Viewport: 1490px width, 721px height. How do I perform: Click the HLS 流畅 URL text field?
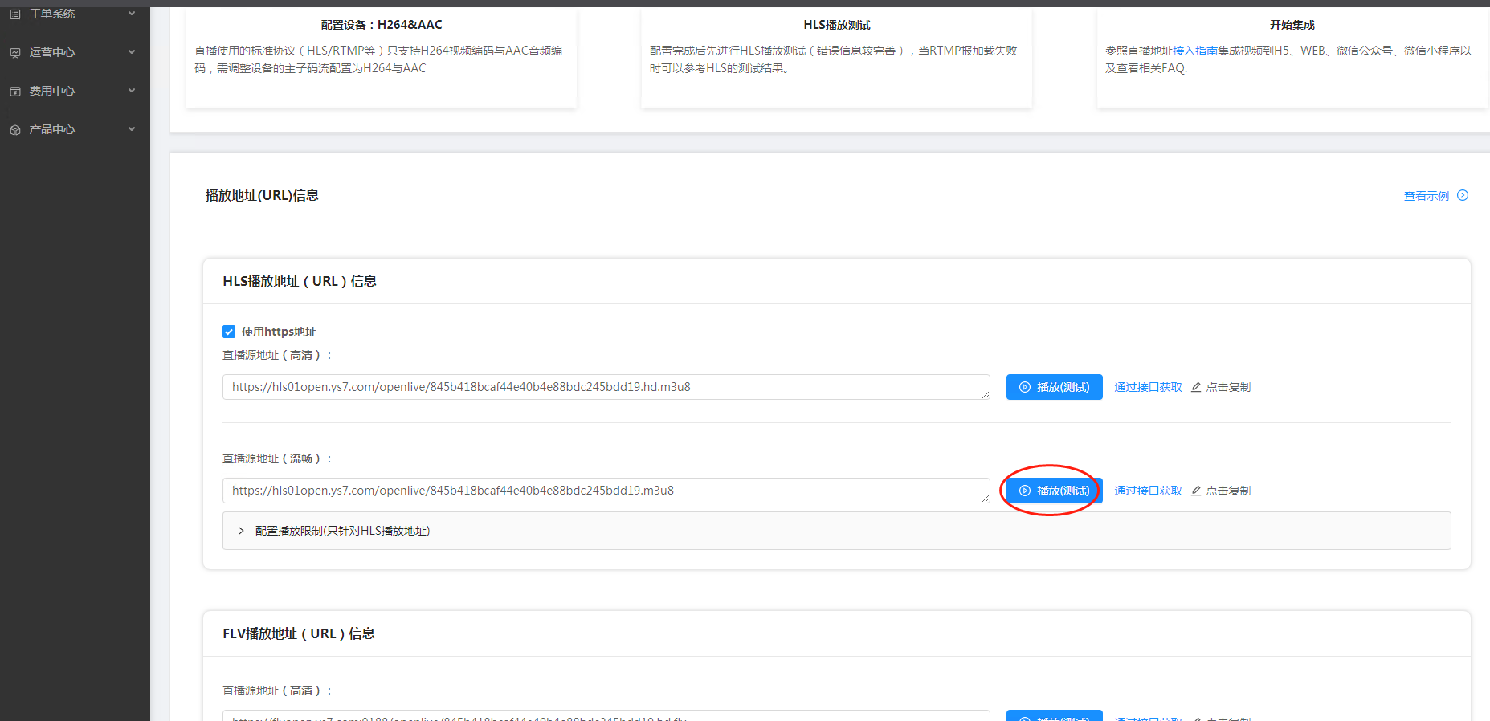[x=602, y=491]
